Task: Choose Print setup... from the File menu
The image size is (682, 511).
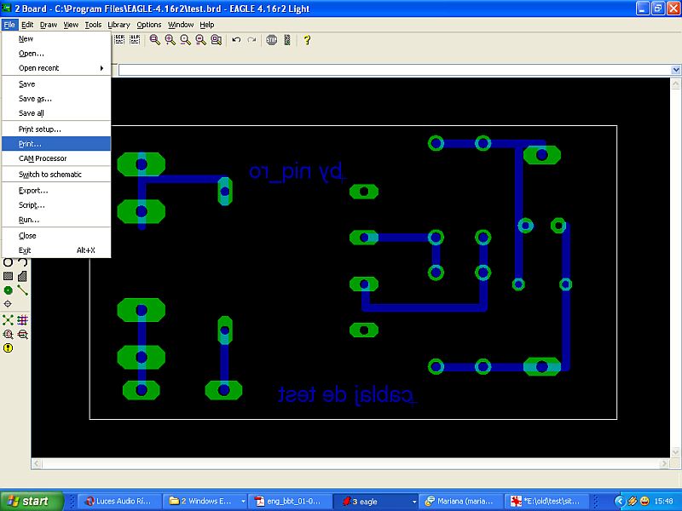Action: [x=56, y=129]
